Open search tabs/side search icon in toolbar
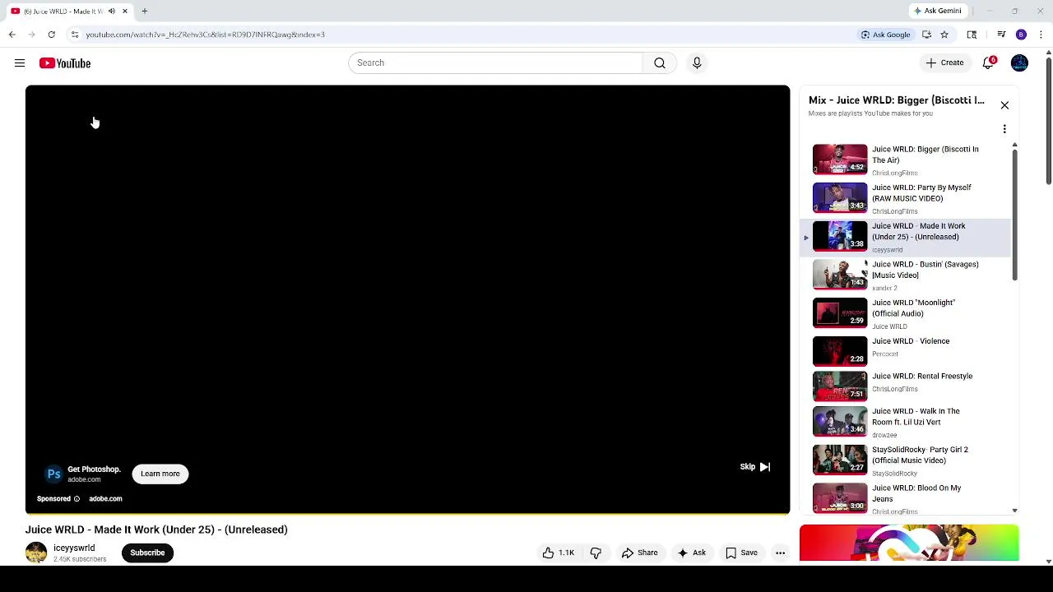The height and width of the screenshot is (592, 1053). (972, 35)
